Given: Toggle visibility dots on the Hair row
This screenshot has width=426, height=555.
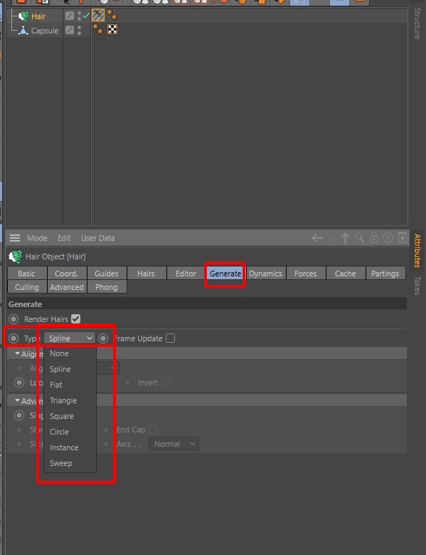Looking at the screenshot, I should pos(79,16).
